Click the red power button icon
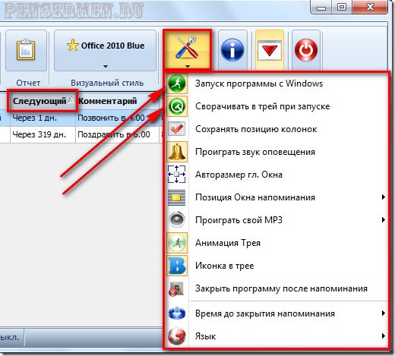 pyautogui.click(x=306, y=50)
